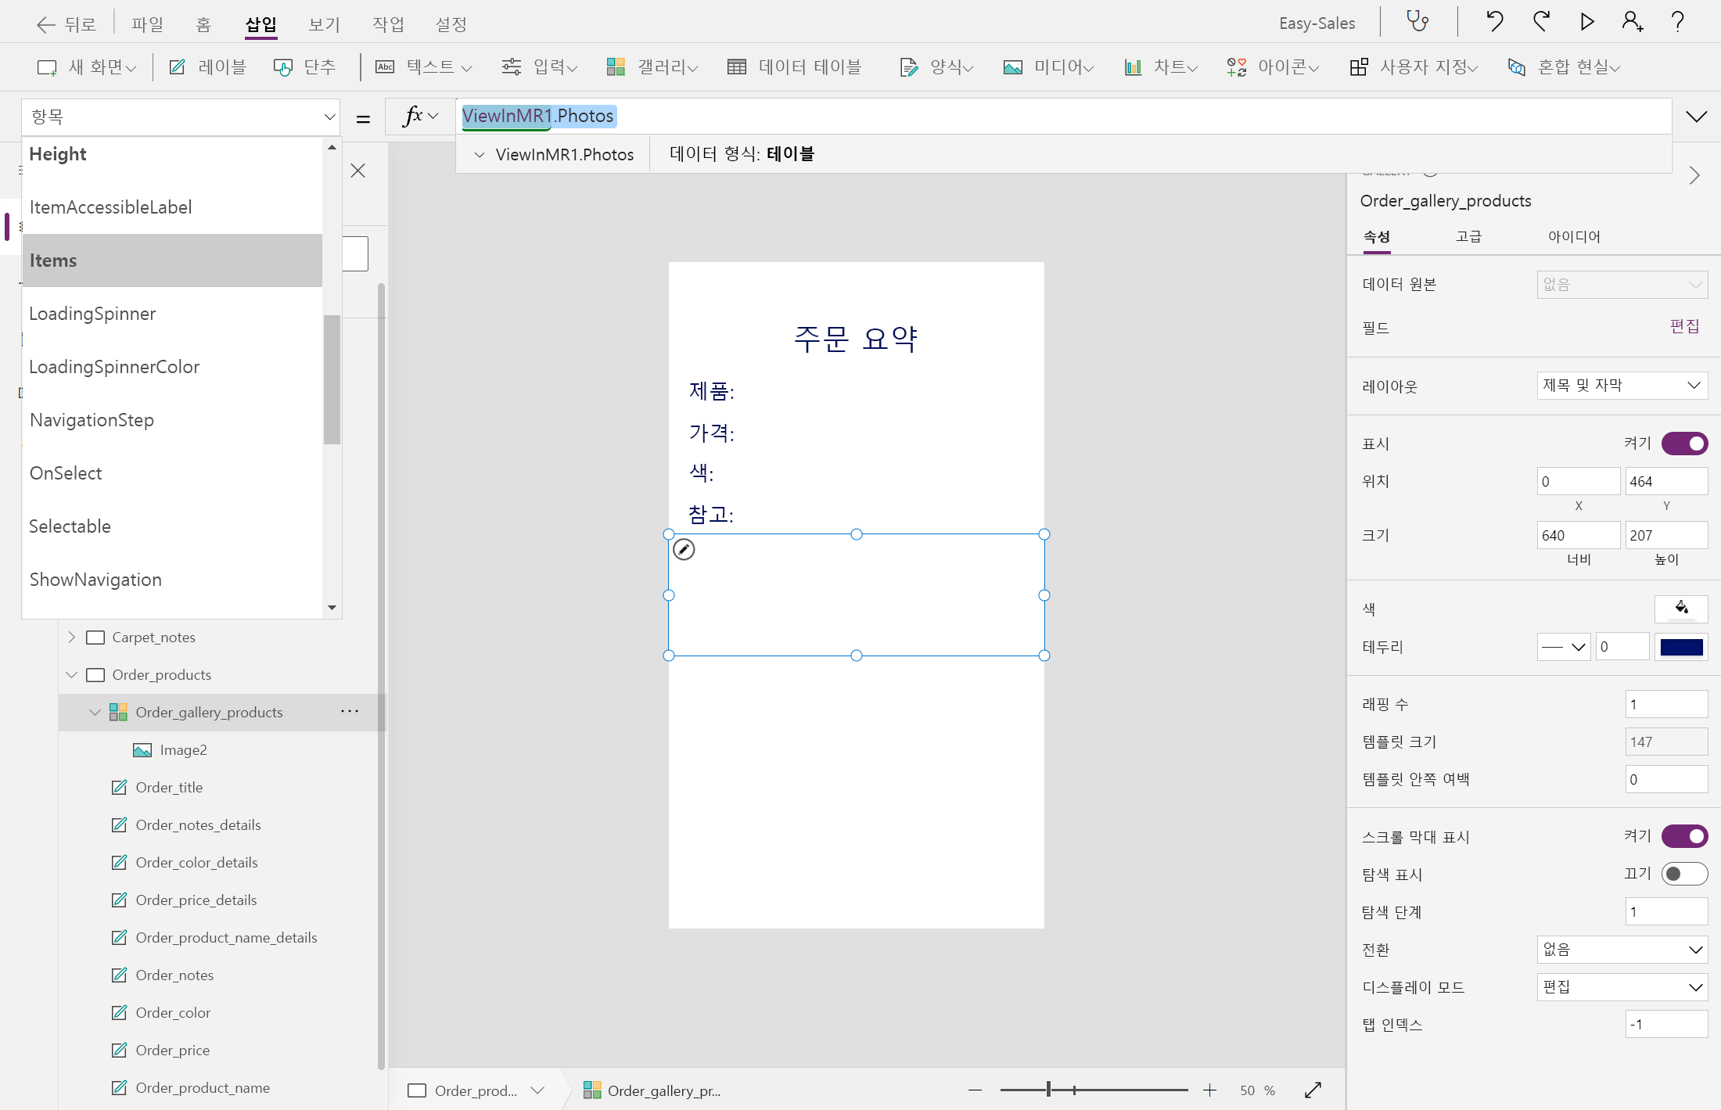Open the 디스플레이 모드 dropdown
Image resolution: width=1721 pixels, height=1110 pixels.
coord(1622,987)
